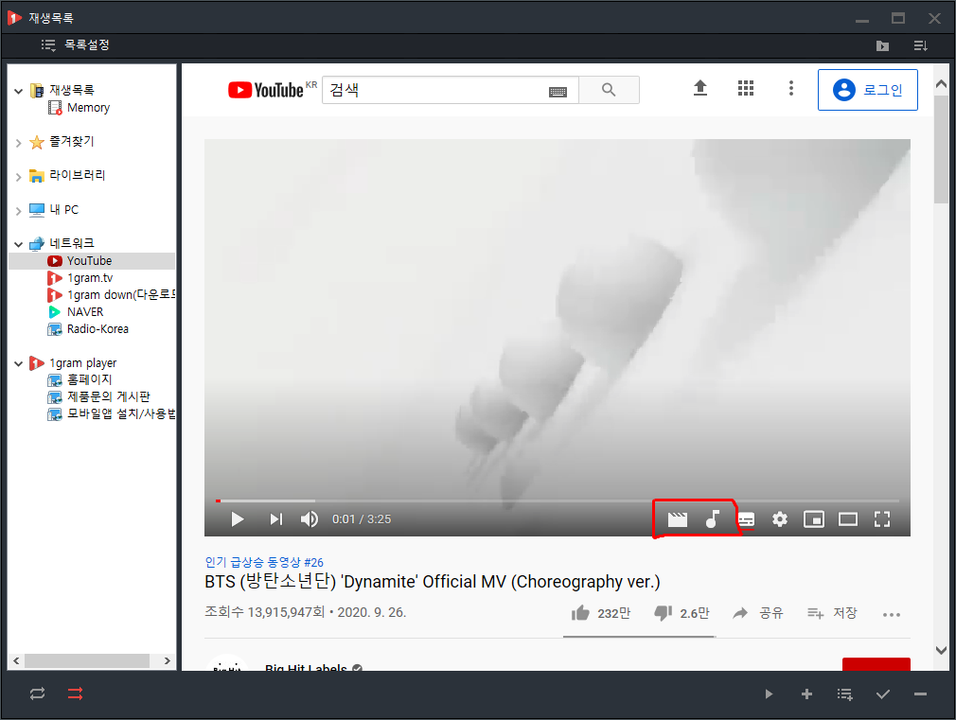Mute the video volume speaker icon
The width and height of the screenshot is (956, 720).
tap(310, 519)
